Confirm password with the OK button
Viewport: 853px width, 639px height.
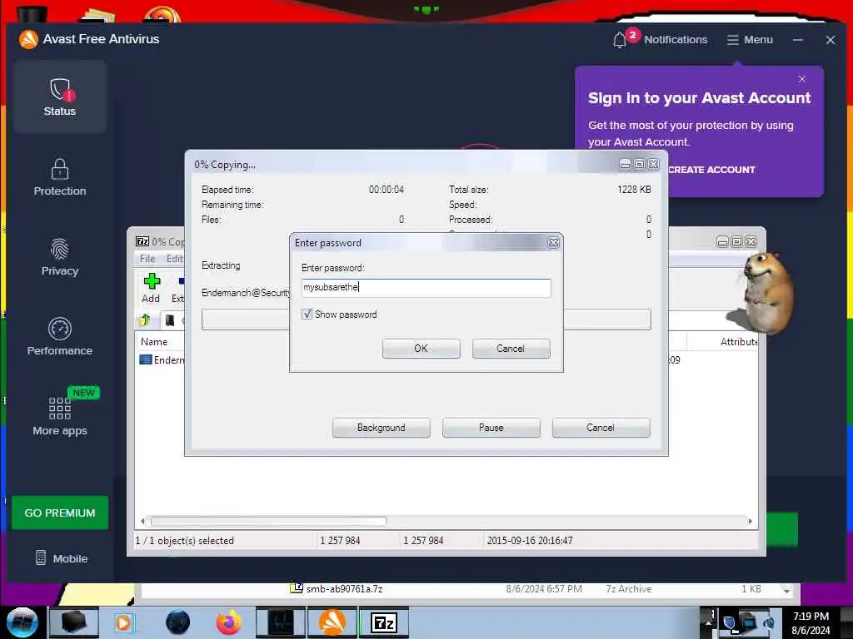[x=421, y=349]
